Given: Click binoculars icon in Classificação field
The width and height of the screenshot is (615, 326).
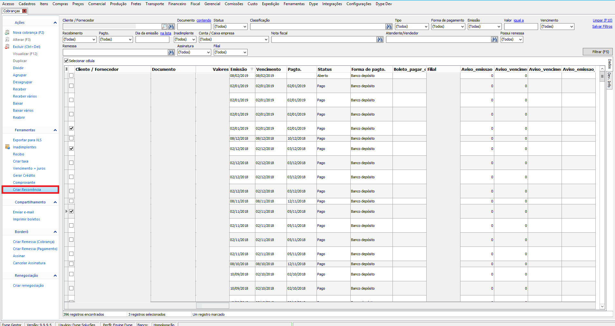Looking at the screenshot, I should [389, 26].
